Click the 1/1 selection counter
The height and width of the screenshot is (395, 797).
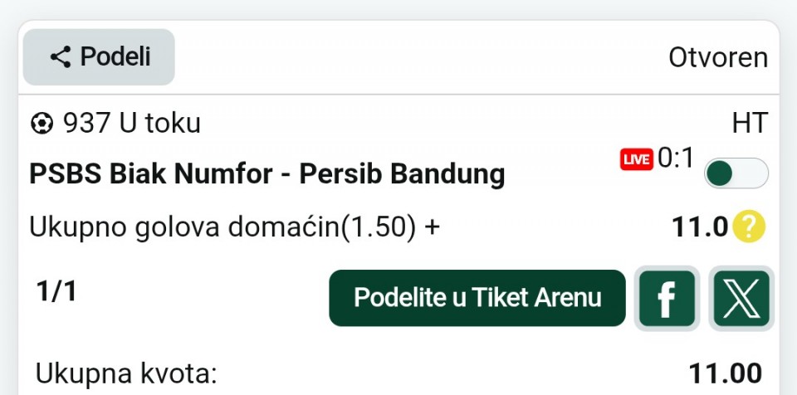point(56,291)
